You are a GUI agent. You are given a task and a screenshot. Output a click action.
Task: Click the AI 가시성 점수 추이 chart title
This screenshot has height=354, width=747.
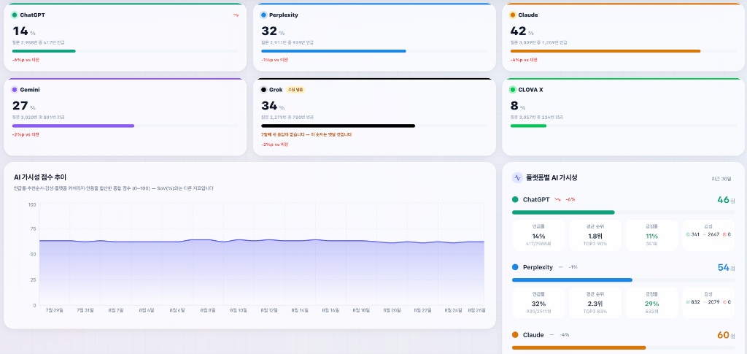40,177
